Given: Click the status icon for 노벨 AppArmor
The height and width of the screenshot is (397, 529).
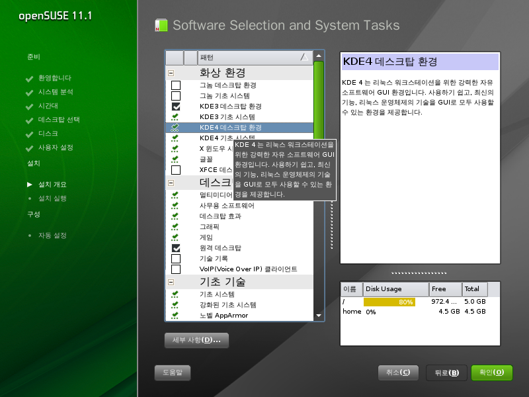Looking at the screenshot, I should [x=175, y=316].
